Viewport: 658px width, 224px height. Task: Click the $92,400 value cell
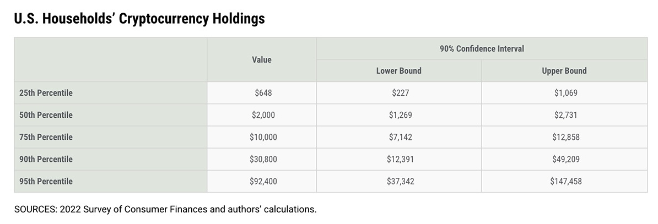(263, 181)
